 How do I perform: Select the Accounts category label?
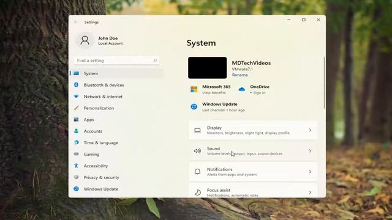click(92, 131)
